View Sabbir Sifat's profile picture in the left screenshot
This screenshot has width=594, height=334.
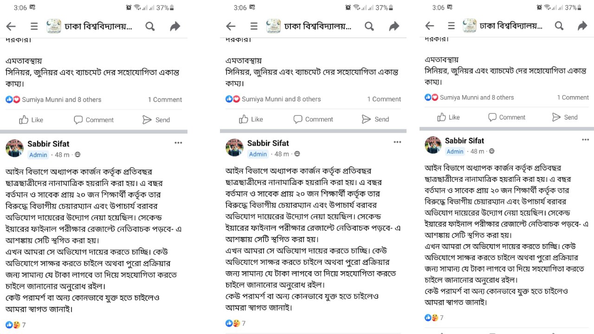pos(14,148)
